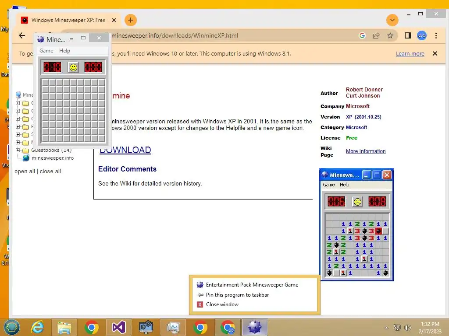
Task: Click the Guestbooks folder icon
Action: coord(26,150)
